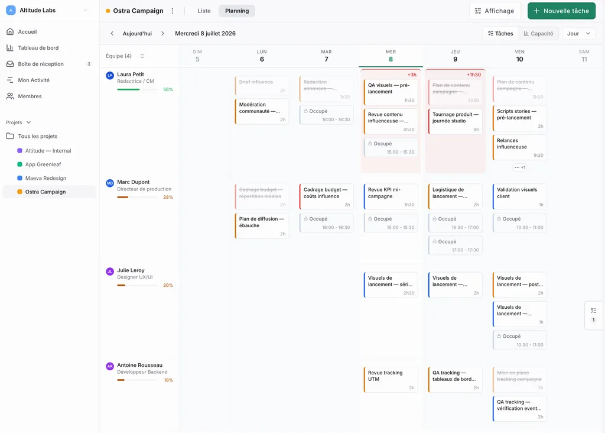Jump to Aujourd'hui
The height and width of the screenshot is (433, 605).
pyautogui.click(x=137, y=34)
